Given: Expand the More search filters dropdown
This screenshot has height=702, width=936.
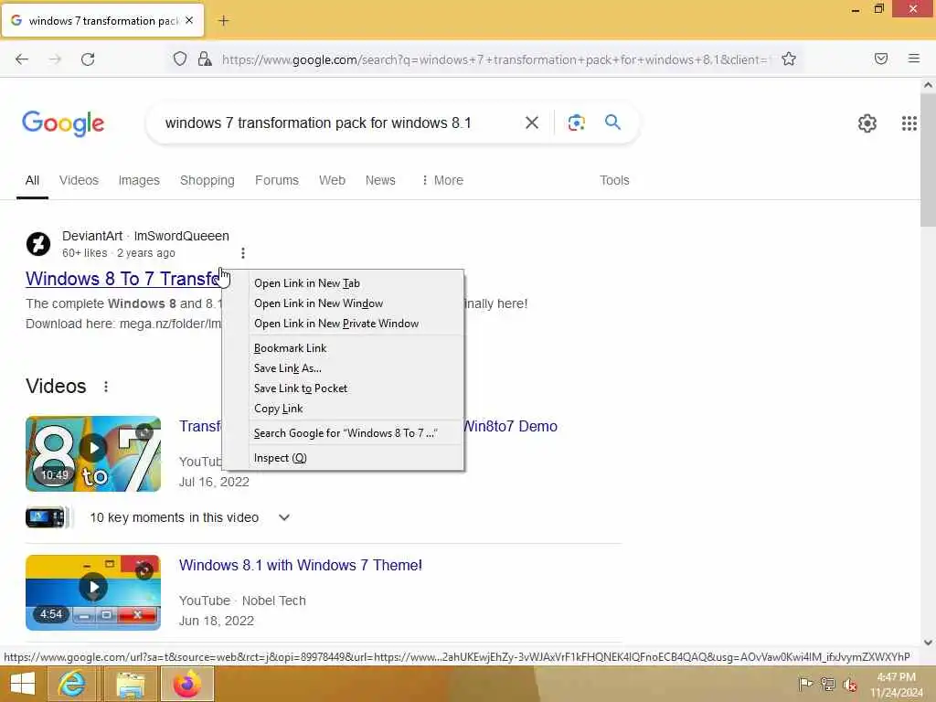Looking at the screenshot, I should coord(442,180).
